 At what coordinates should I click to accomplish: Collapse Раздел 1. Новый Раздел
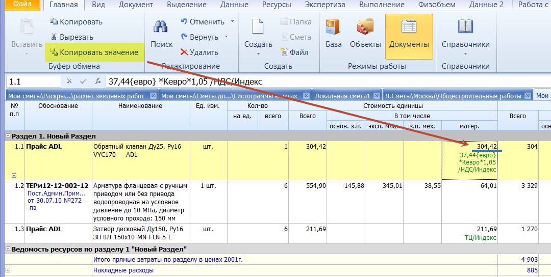pos(8,136)
